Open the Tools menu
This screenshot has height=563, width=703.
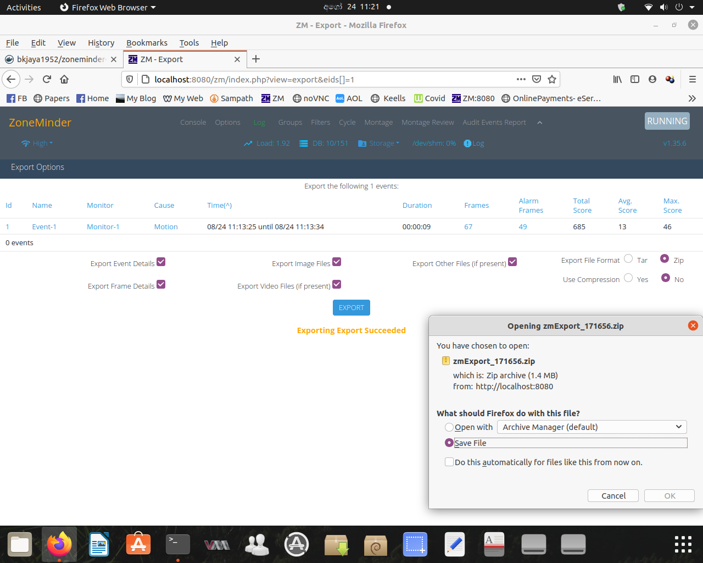point(189,43)
